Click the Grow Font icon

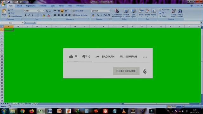47,11
